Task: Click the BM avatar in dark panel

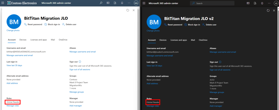Action: coord(154,22)
